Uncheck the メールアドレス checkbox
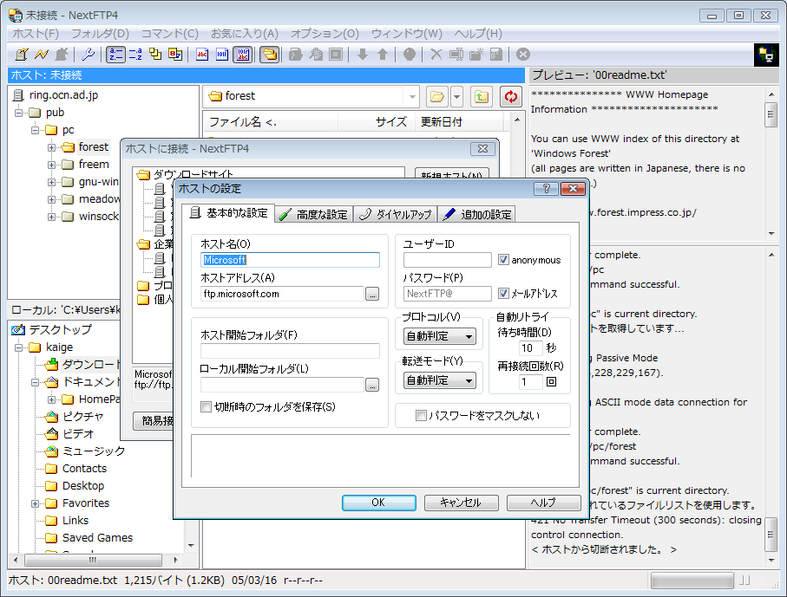The height and width of the screenshot is (597, 787). (x=503, y=293)
